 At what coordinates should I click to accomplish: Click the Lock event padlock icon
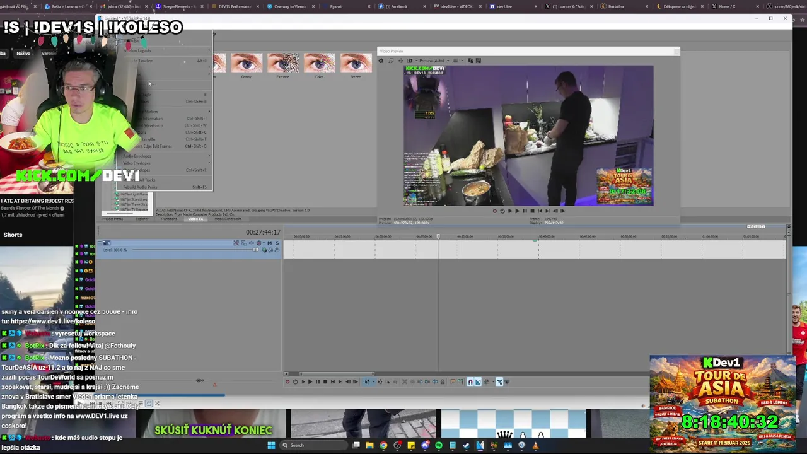click(x=443, y=381)
